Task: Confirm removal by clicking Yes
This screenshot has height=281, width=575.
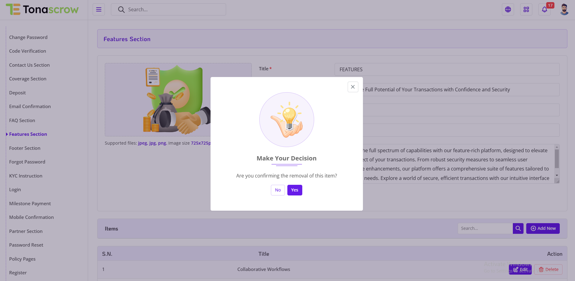Action: click(294, 190)
